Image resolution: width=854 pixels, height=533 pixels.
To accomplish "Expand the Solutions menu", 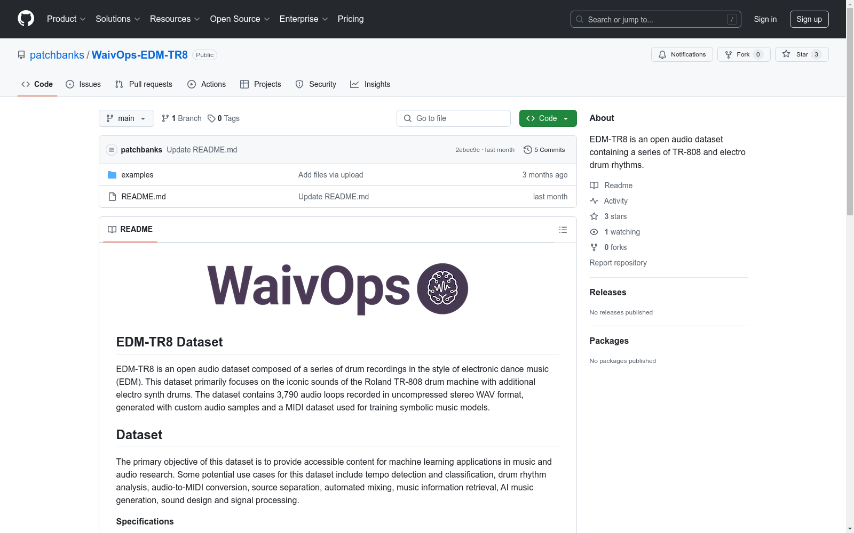I will click(x=118, y=19).
